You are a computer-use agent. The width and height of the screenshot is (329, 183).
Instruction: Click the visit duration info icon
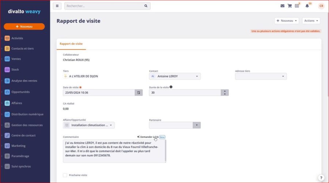click(171, 87)
